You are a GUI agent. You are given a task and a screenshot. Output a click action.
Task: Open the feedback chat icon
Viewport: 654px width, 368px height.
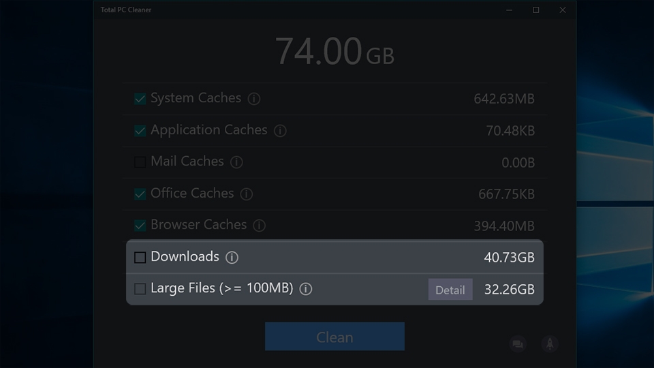pos(518,344)
